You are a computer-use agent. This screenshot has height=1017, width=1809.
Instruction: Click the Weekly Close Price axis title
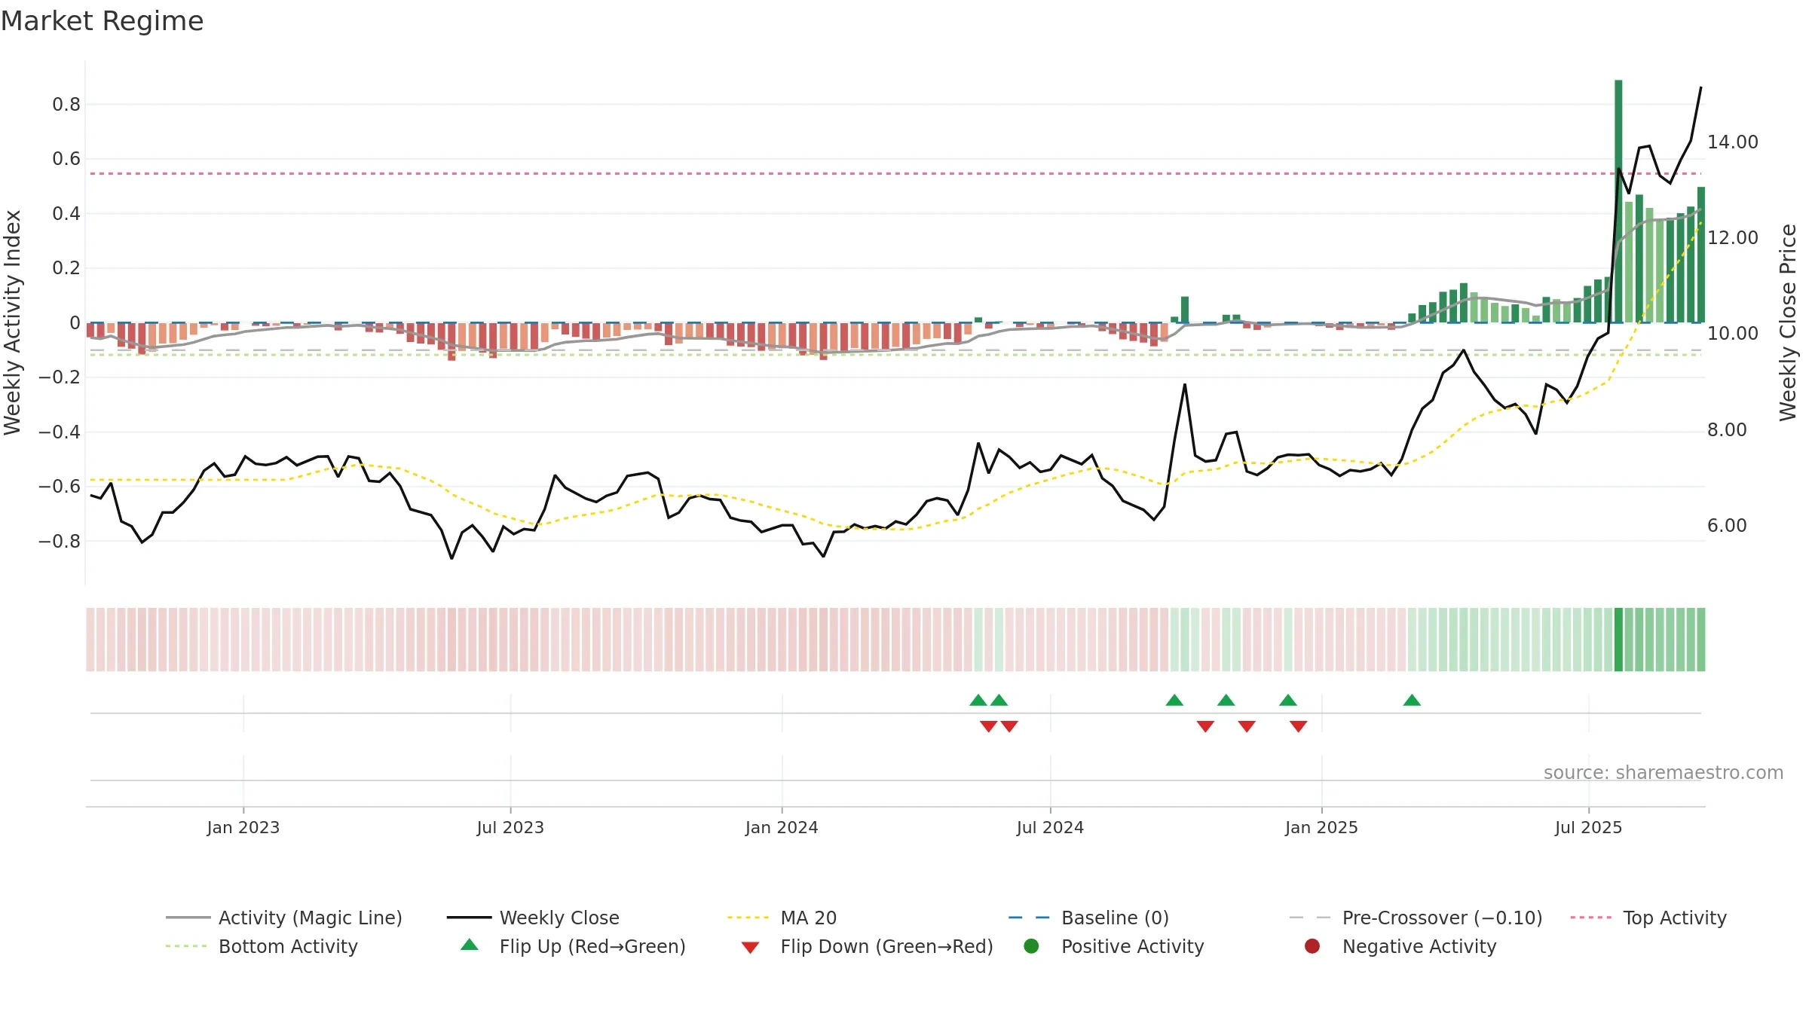tap(1788, 322)
